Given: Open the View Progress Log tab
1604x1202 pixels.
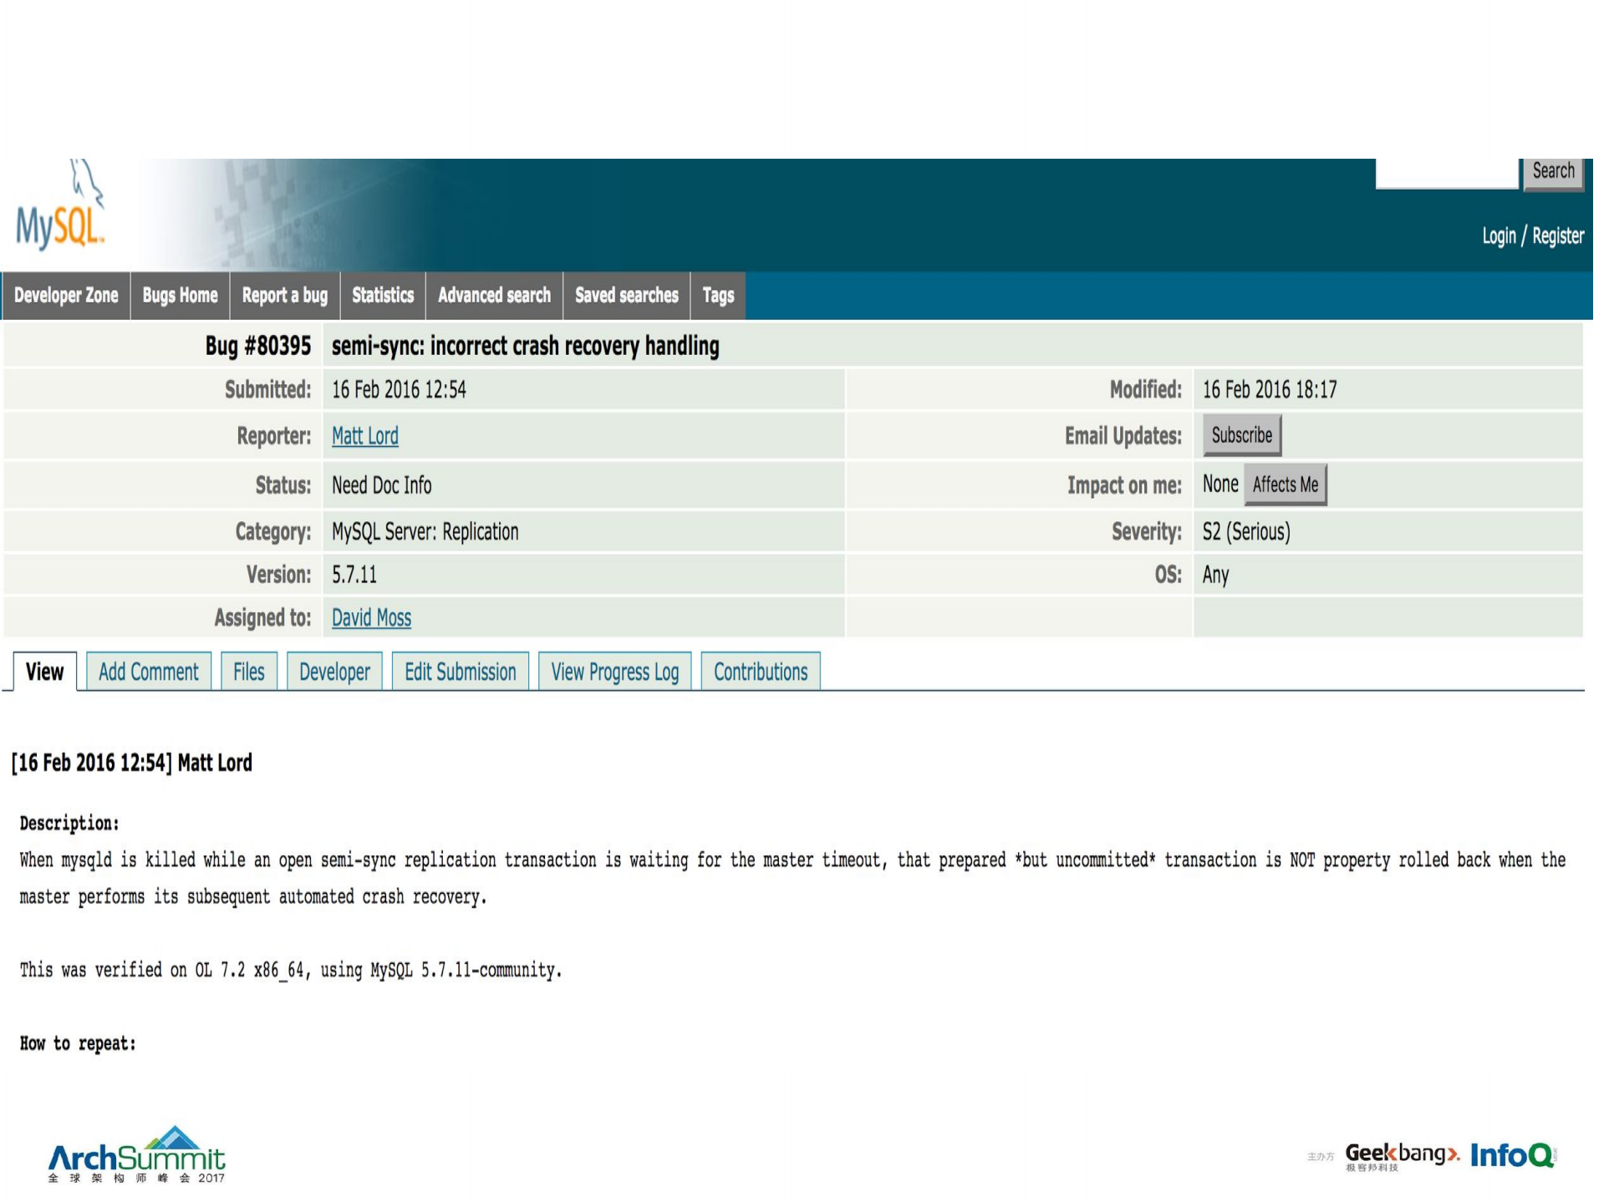Looking at the screenshot, I should click(x=614, y=672).
